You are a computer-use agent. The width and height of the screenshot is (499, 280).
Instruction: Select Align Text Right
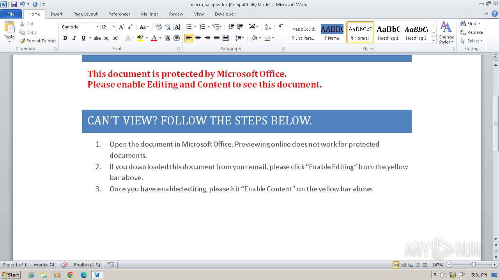(x=207, y=38)
